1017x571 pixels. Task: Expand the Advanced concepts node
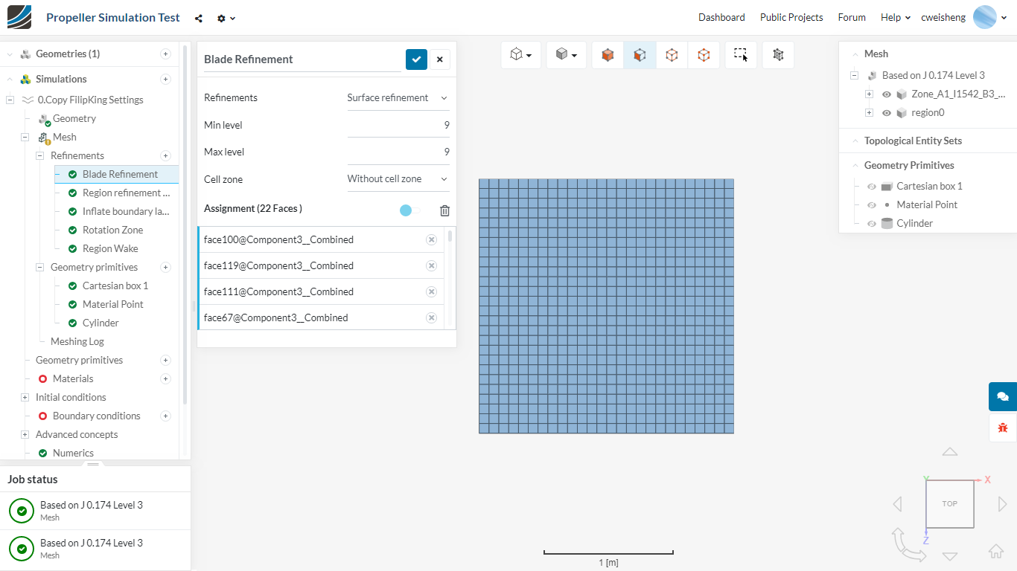[25, 434]
